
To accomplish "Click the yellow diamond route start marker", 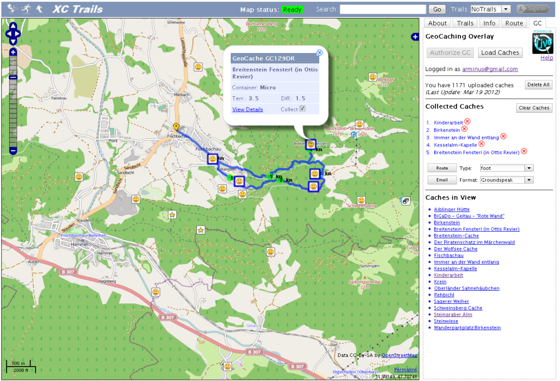I will 176,126.
